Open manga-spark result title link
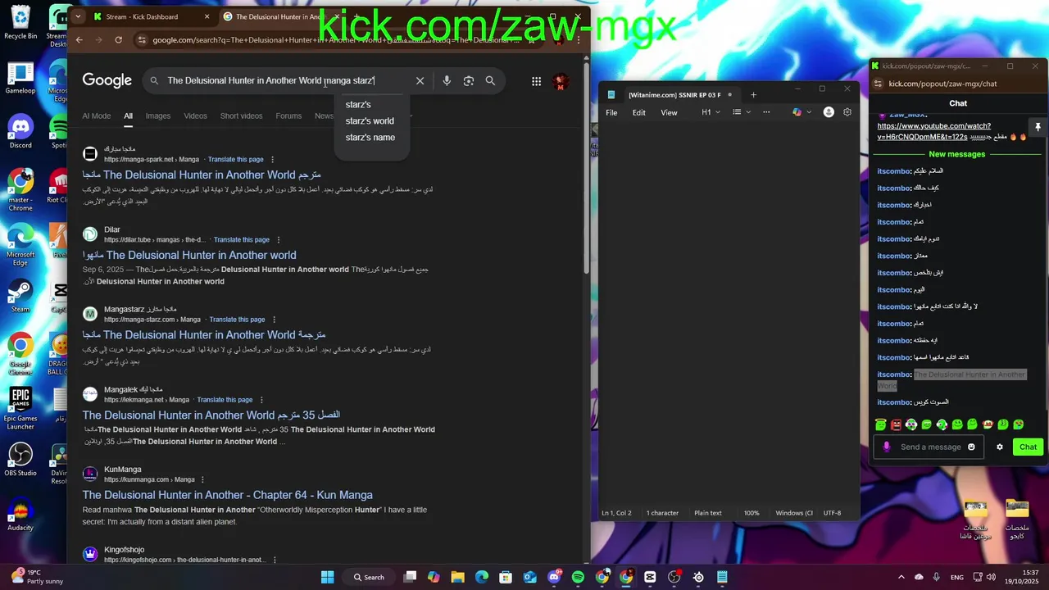The image size is (1049, 590). (202, 175)
